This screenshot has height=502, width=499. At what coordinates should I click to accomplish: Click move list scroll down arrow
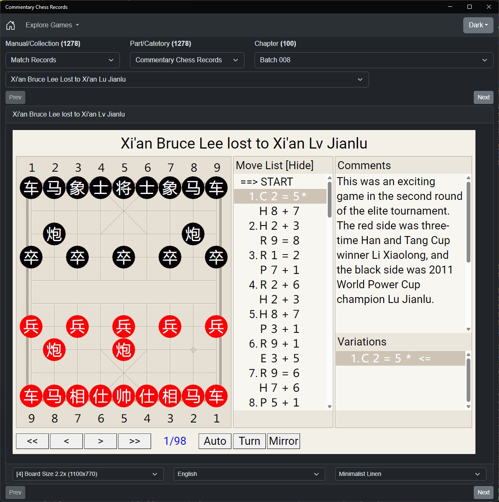pos(330,406)
